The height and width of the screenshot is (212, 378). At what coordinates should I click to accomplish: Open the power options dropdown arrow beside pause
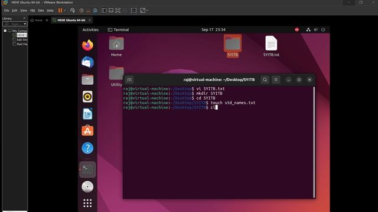[x=64, y=11]
